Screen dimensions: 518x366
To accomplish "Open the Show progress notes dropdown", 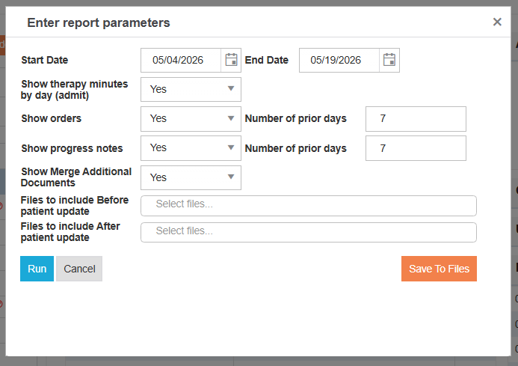I will 191,148.
